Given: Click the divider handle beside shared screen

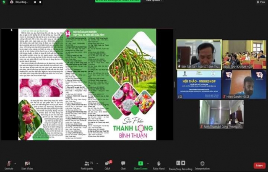Looking at the screenshot, I should [x=174, y=84].
